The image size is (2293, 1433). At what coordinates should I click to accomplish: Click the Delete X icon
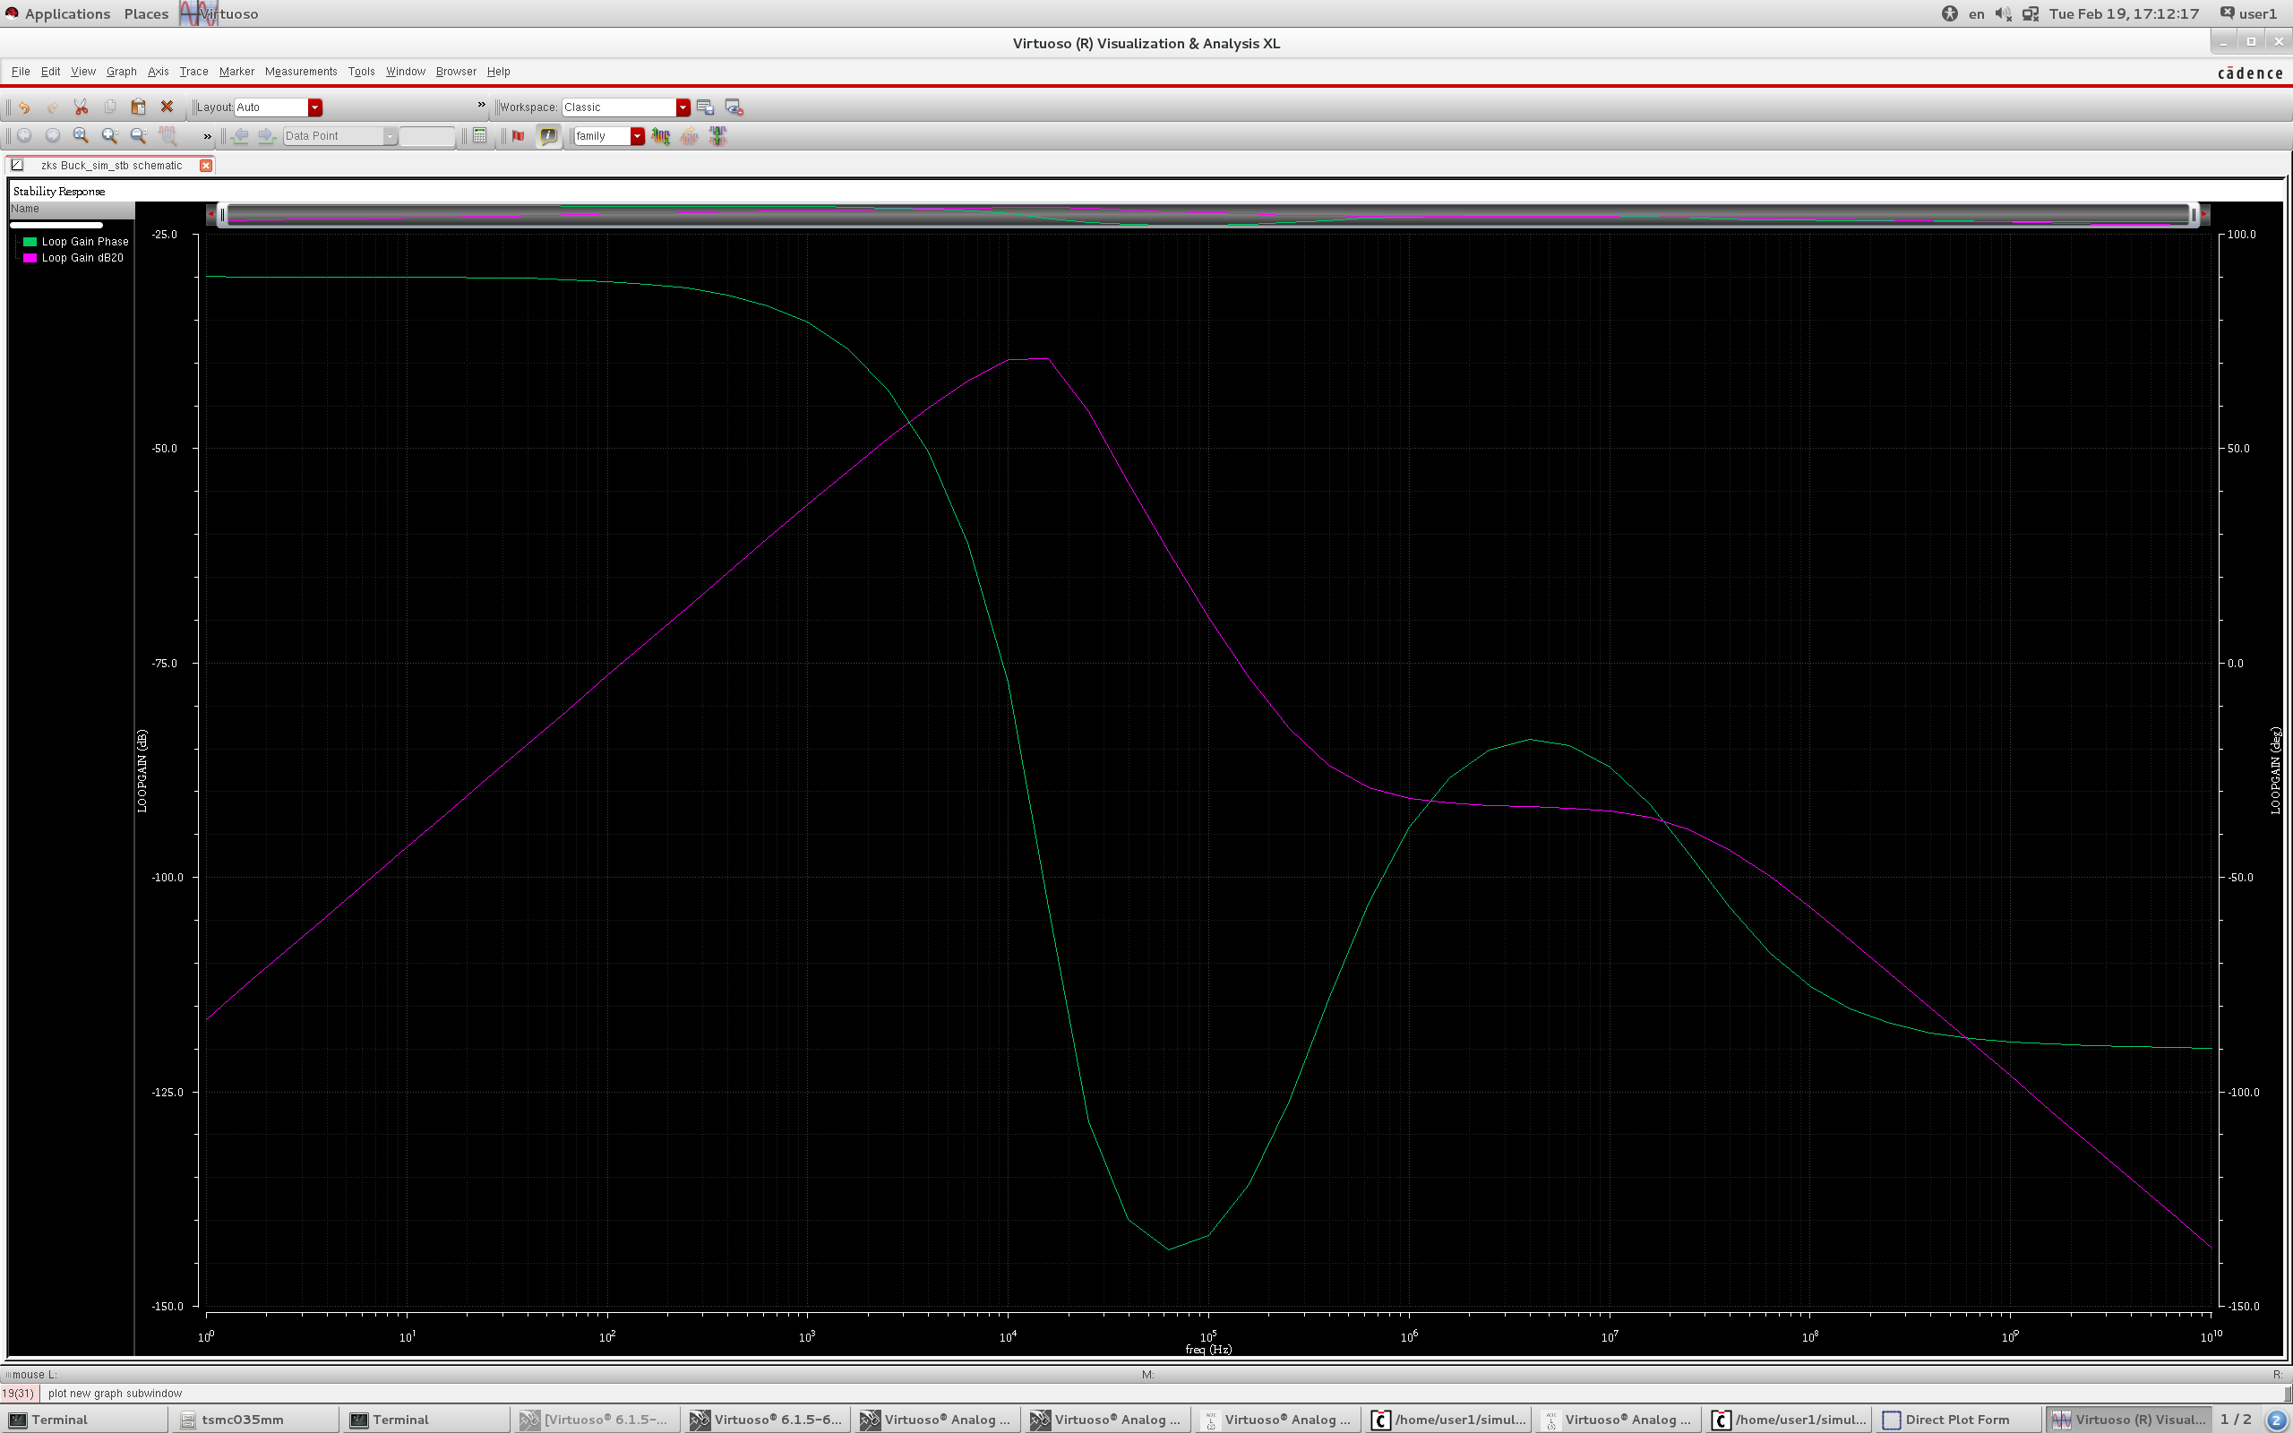click(167, 107)
